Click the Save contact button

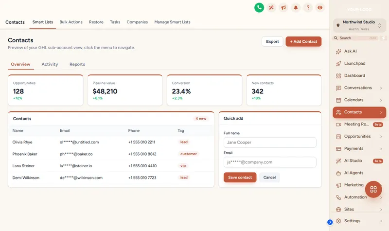pos(240,178)
